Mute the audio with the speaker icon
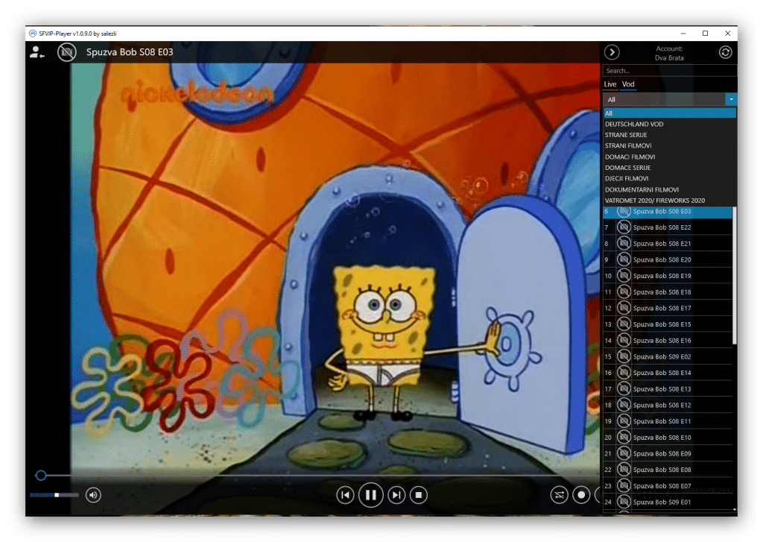 tap(93, 494)
